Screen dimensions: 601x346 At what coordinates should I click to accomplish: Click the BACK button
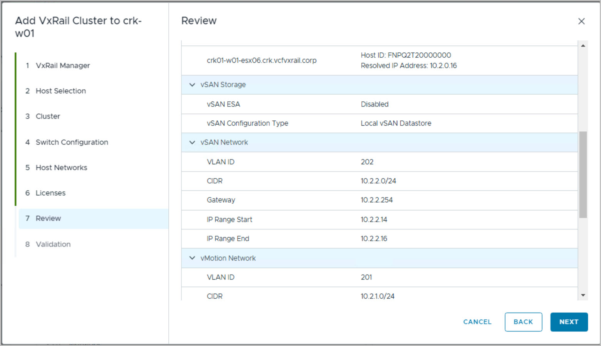click(x=523, y=322)
